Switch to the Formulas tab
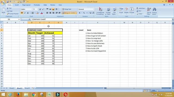 click(x=37, y=5)
